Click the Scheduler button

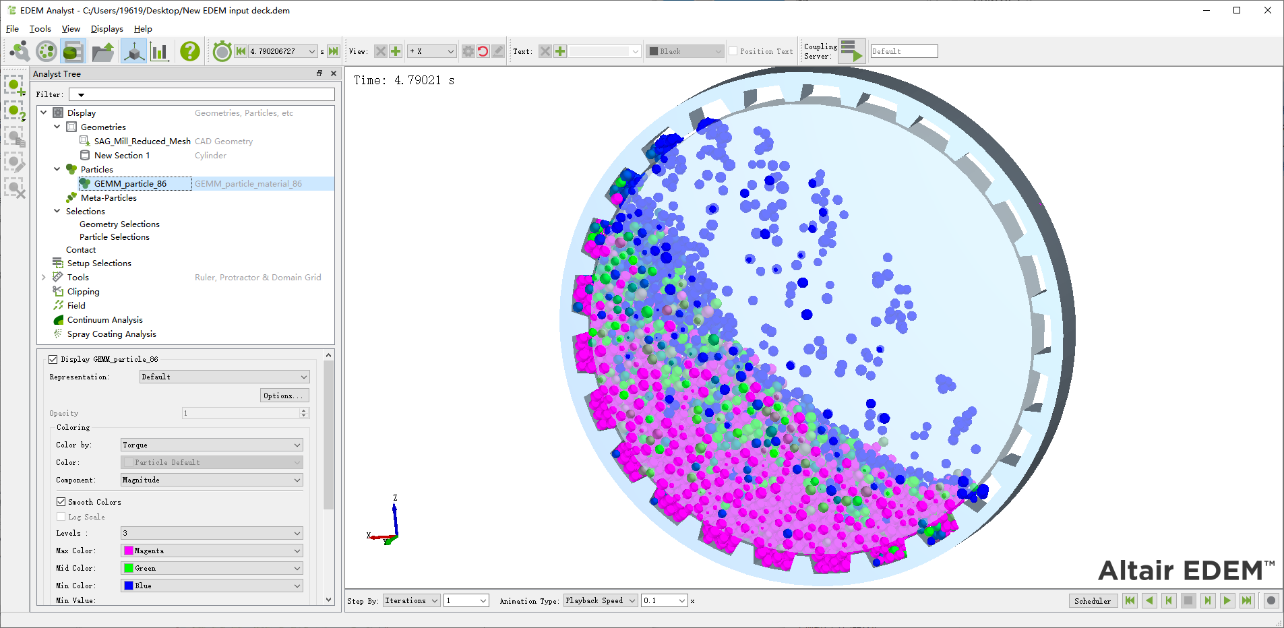pyautogui.click(x=1092, y=600)
